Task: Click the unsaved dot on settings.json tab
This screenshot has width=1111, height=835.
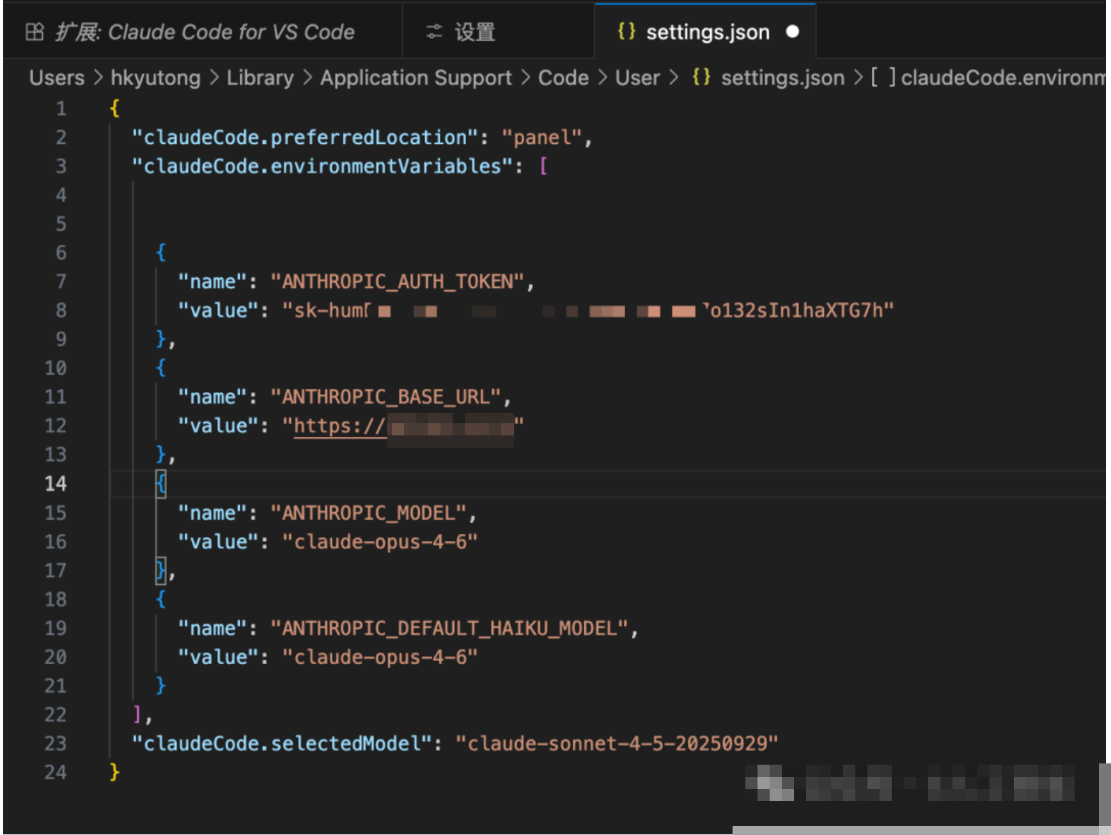Action: click(x=793, y=31)
